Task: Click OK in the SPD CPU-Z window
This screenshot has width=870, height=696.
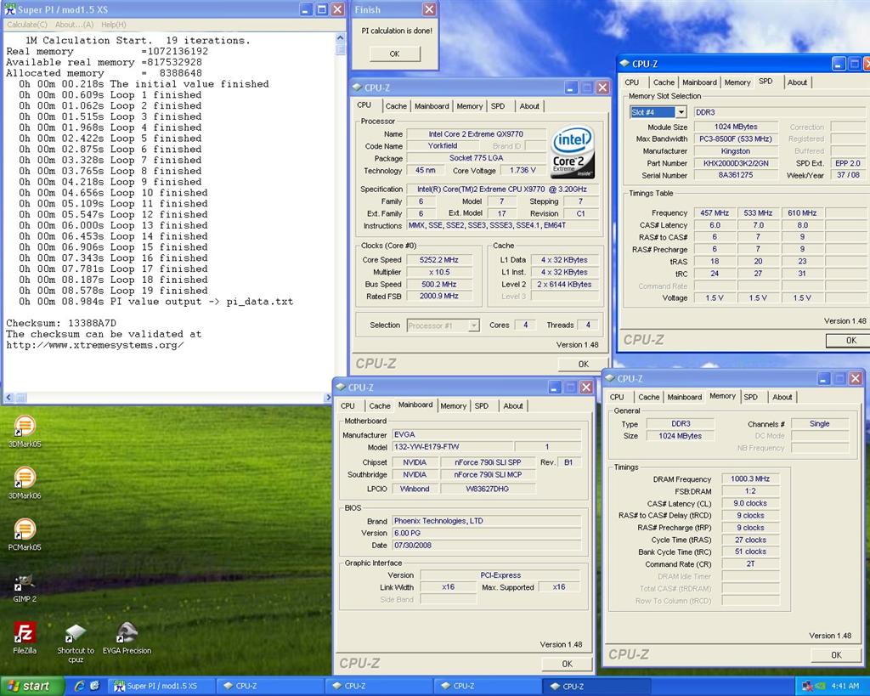Action: click(850, 341)
